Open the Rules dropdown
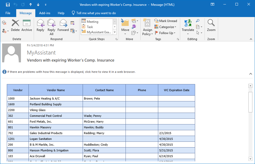 coord(135,21)
